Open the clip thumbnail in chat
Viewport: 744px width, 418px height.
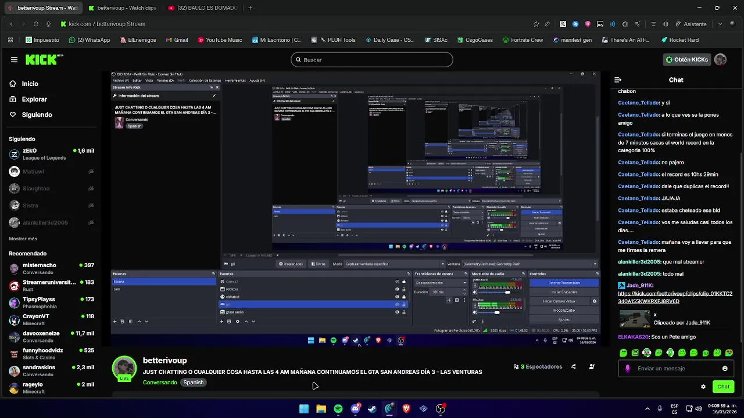634,319
